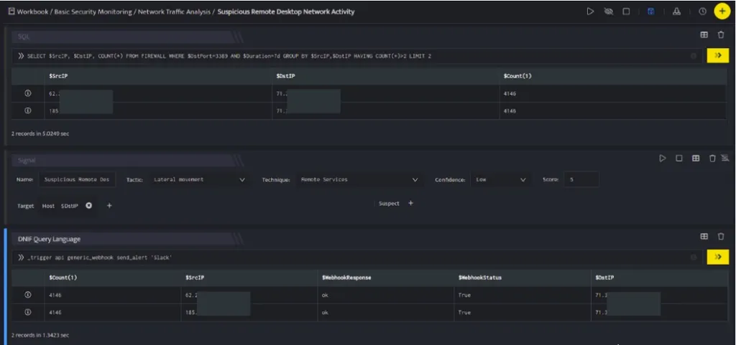This screenshot has height=345, width=736.
Task: Go to Workbook breadcrumb link
Action: point(32,11)
